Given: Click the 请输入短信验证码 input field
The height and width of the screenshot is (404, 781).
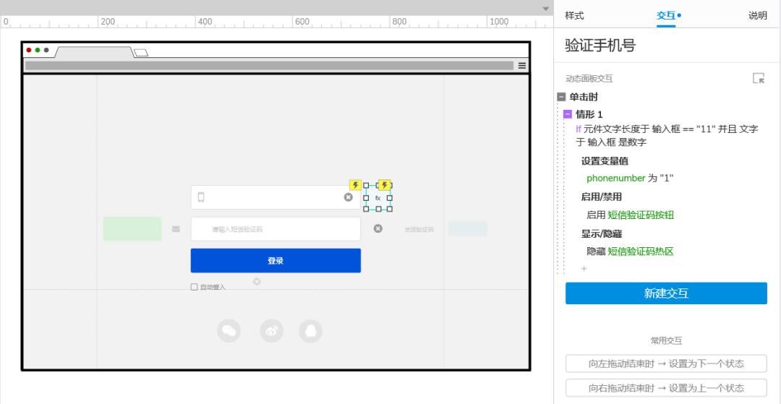Looking at the screenshot, I should [276, 229].
